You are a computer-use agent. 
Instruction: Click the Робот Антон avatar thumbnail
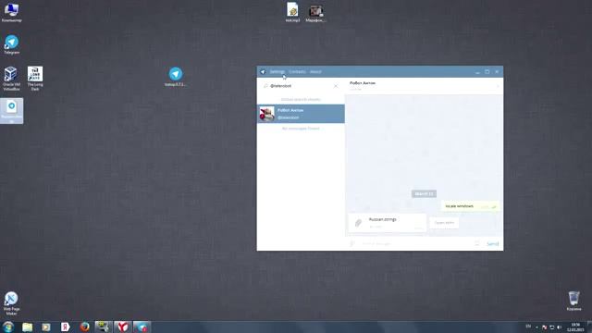pyautogui.click(x=266, y=114)
